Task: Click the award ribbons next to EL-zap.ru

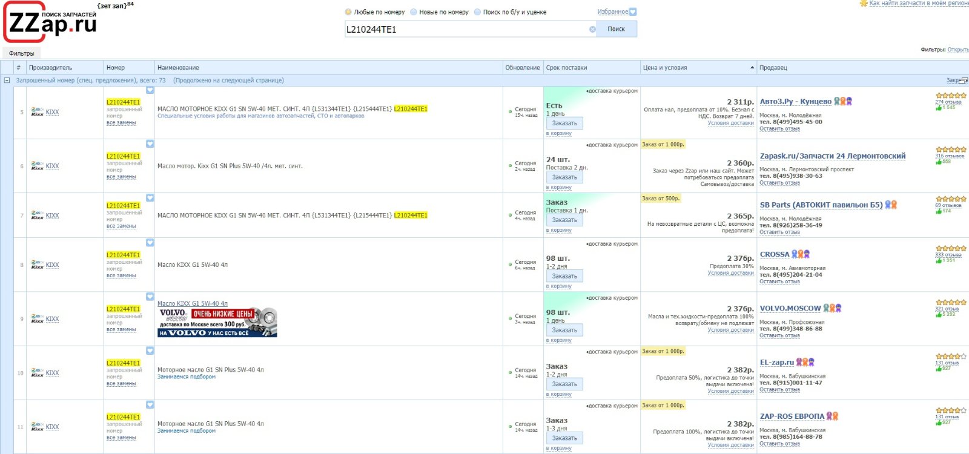Action: pyautogui.click(x=805, y=362)
